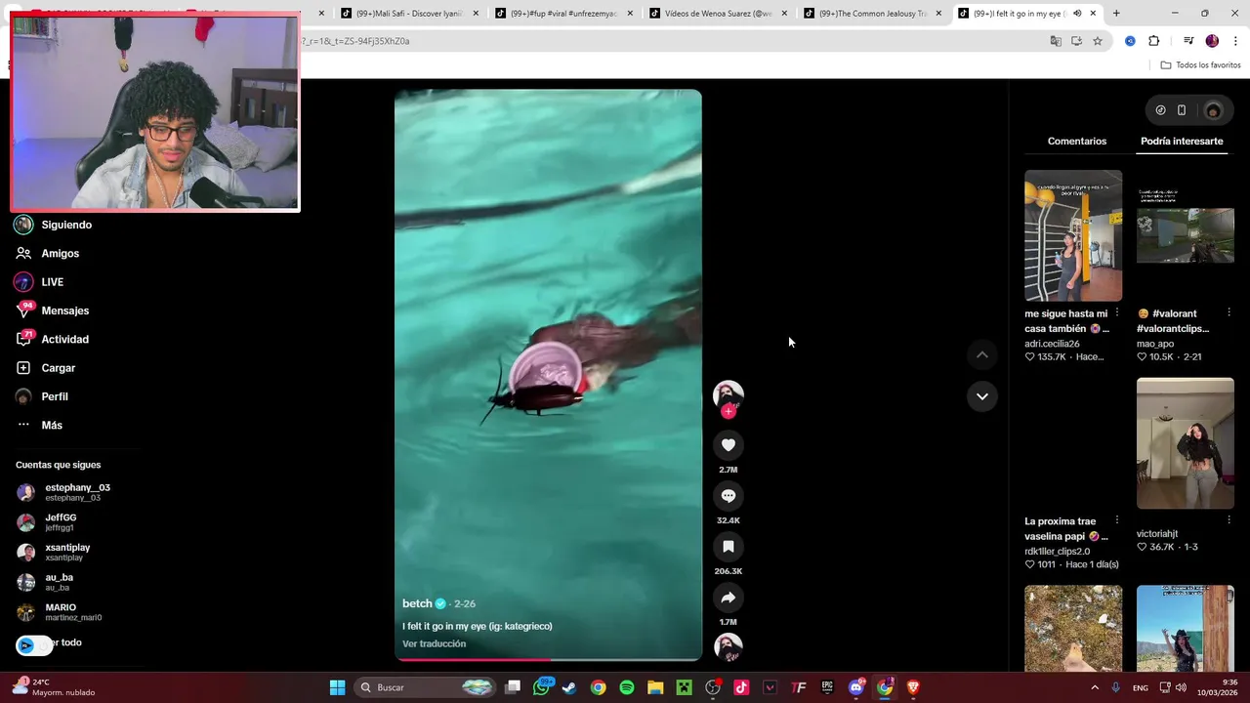Open the spinning sound disc avatar
1250x703 pixels.
coord(728,646)
